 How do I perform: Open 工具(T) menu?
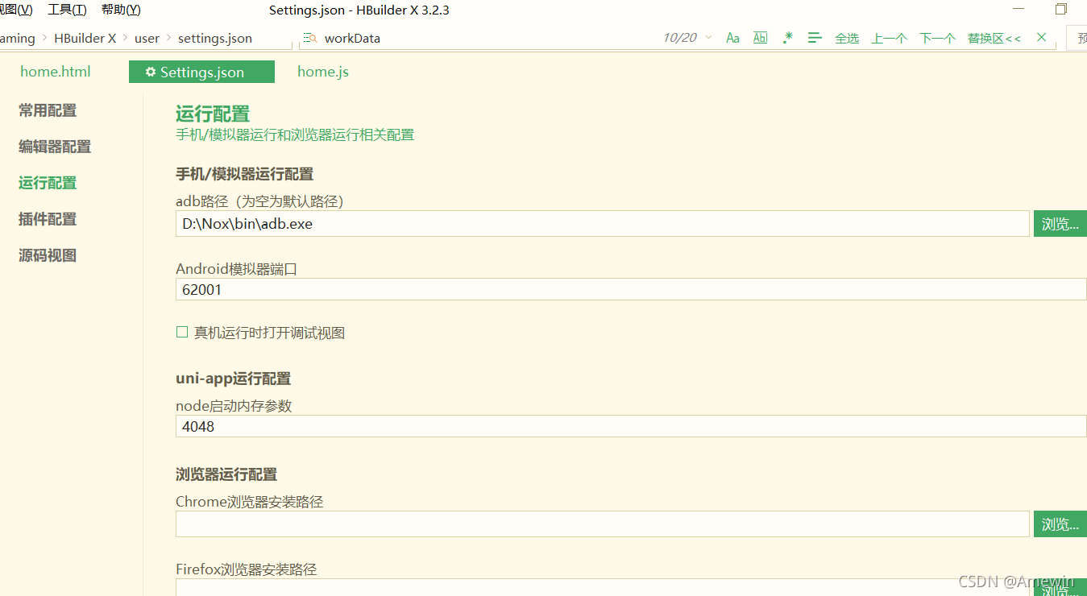coord(67,10)
